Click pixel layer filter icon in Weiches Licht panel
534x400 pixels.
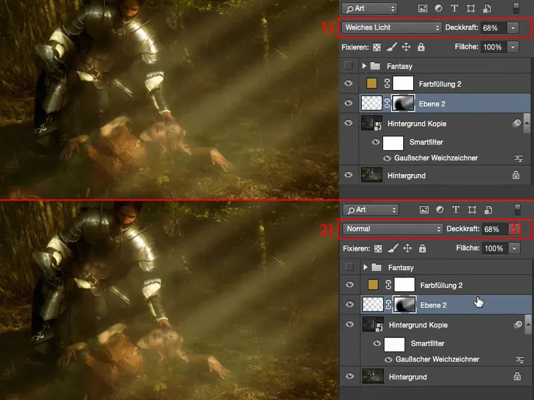click(423, 9)
